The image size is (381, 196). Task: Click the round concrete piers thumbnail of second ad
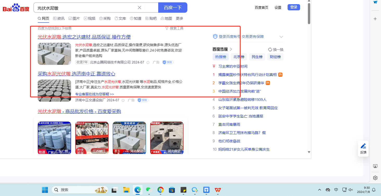[x=54, y=90]
